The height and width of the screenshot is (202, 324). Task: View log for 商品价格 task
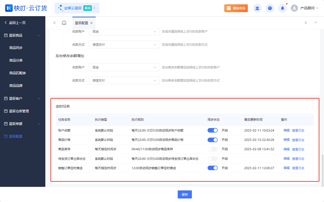pos(298,140)
